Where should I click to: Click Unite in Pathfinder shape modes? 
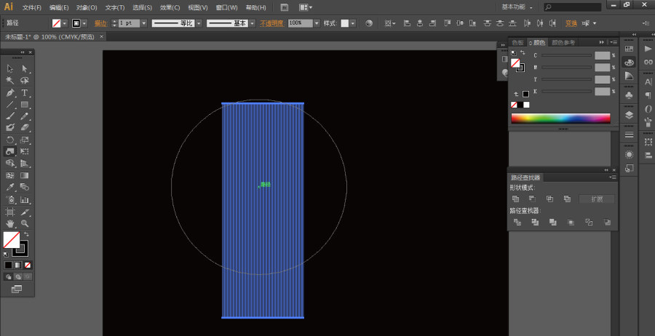(x=515, y=199)
